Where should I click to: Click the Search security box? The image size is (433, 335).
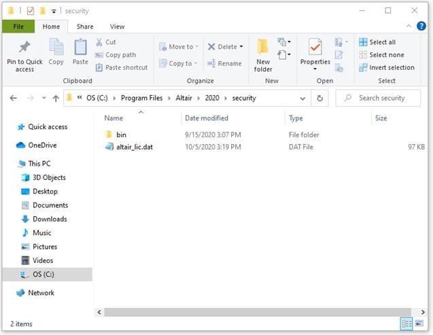point(378,98)
